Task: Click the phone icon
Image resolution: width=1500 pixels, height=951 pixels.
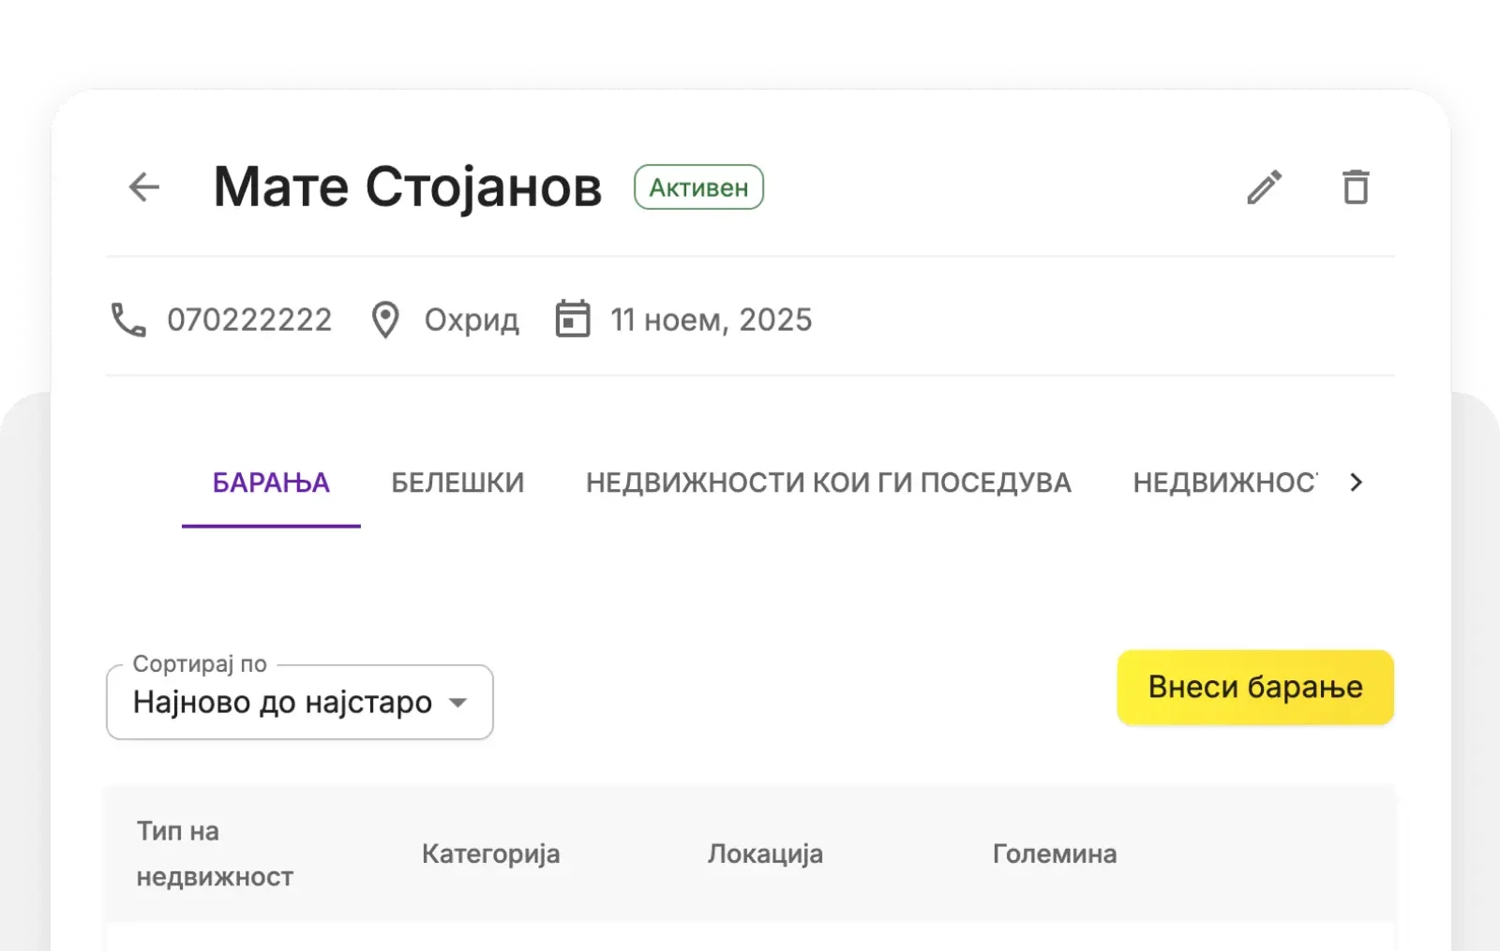Action: click(x=128, y=320)
